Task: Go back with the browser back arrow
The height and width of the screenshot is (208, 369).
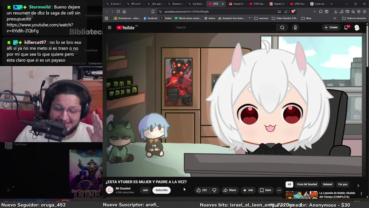Action: click(x=107, y=12)
